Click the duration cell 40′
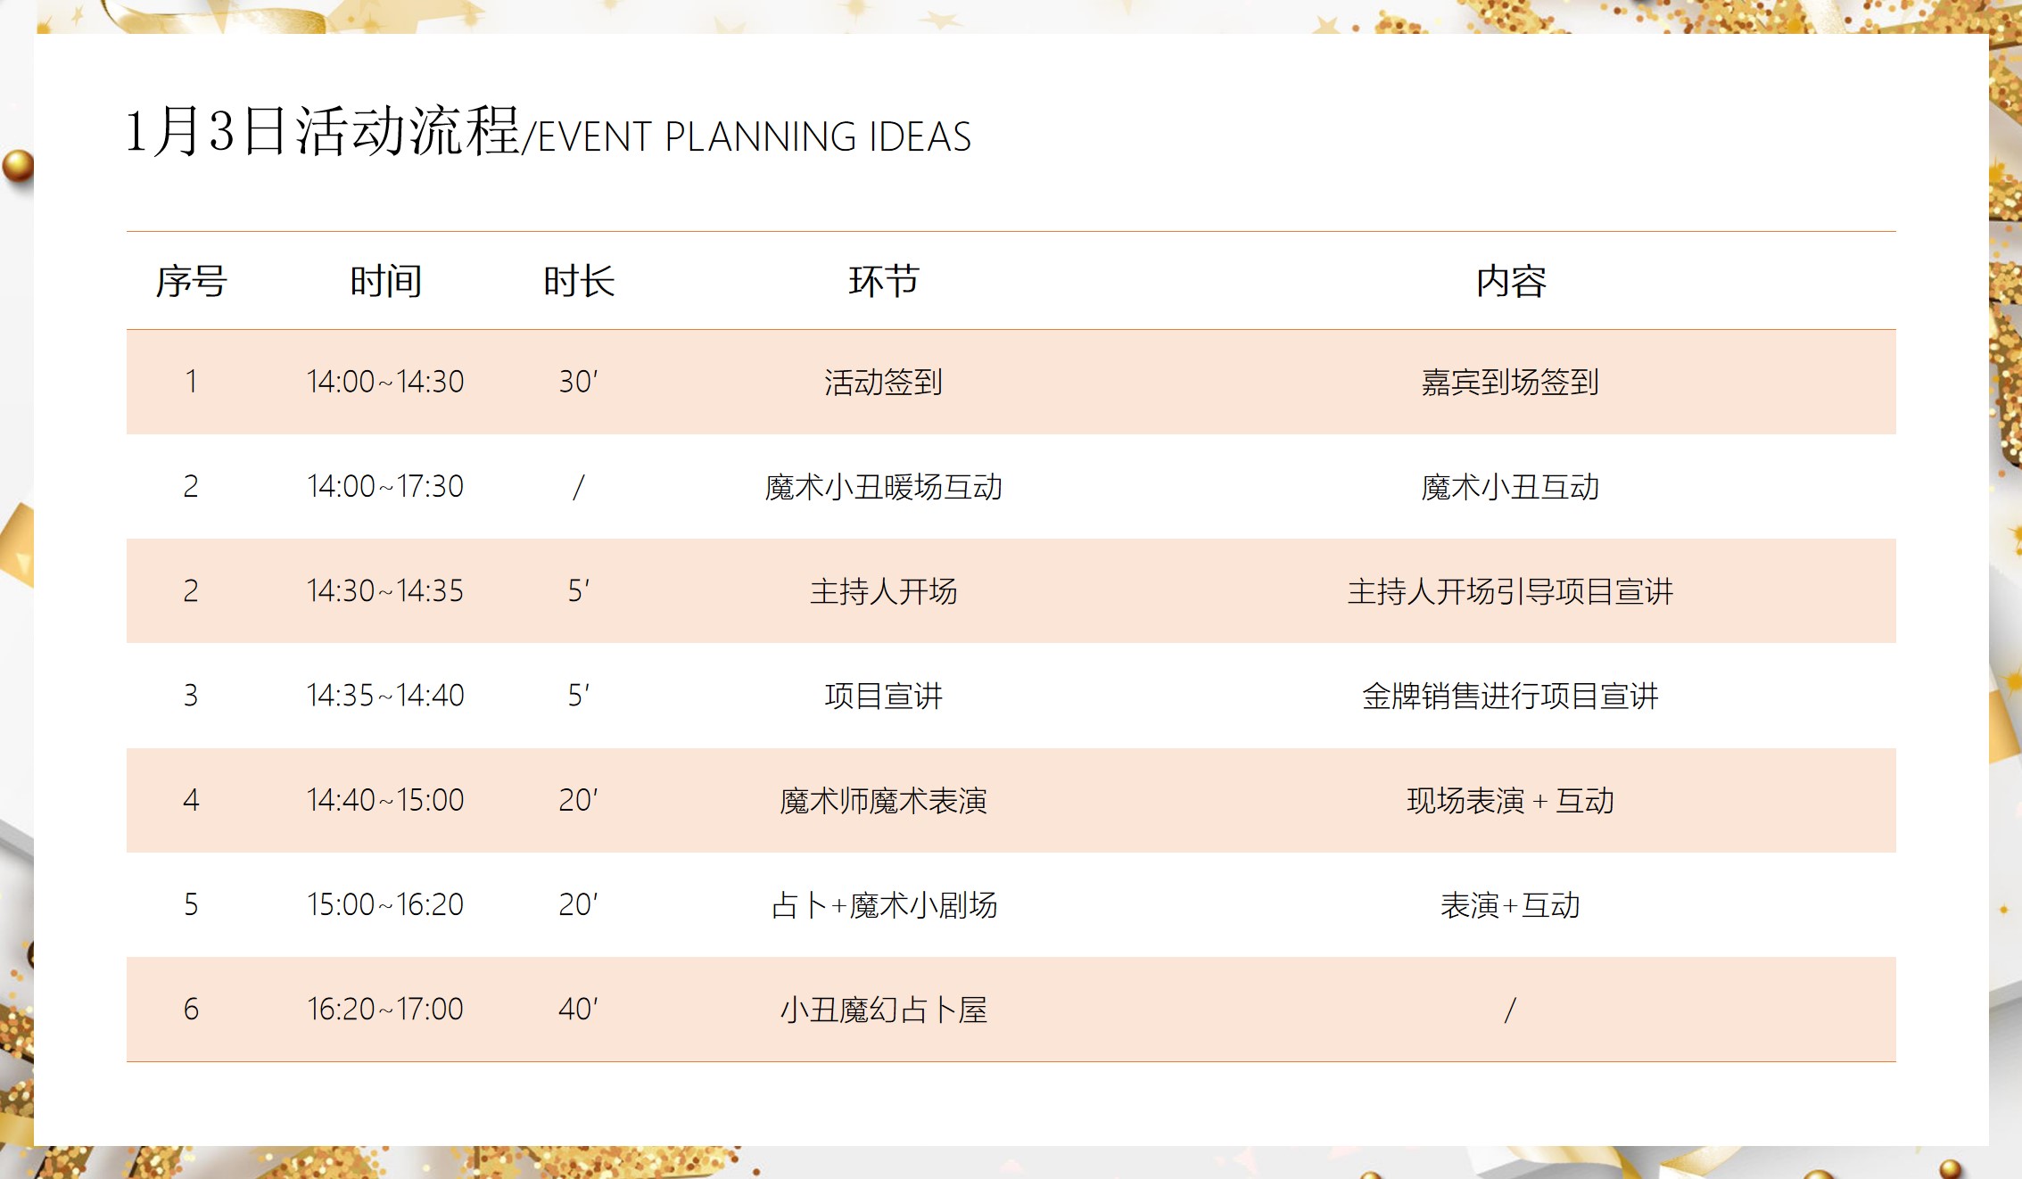Image resolution: width=2022 pixels, height=1179 pixels. [579, 1009]
